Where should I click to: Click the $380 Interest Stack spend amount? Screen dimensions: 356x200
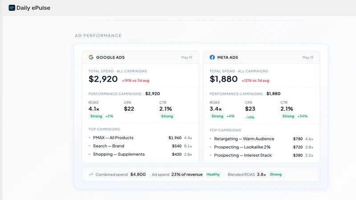(x=298, y=155)
